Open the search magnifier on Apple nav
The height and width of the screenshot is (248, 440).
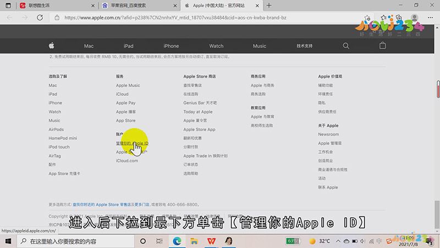tap(346, 46)
